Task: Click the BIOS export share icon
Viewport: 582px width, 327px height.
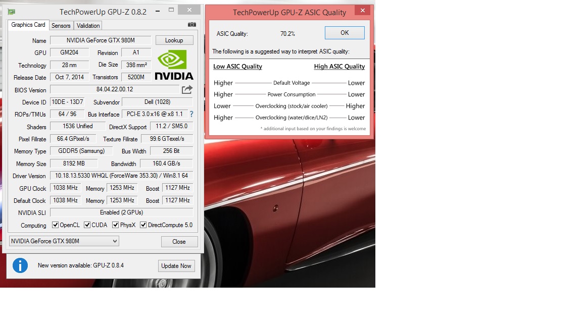Action: pyautogui.click(x=187, y=89)
